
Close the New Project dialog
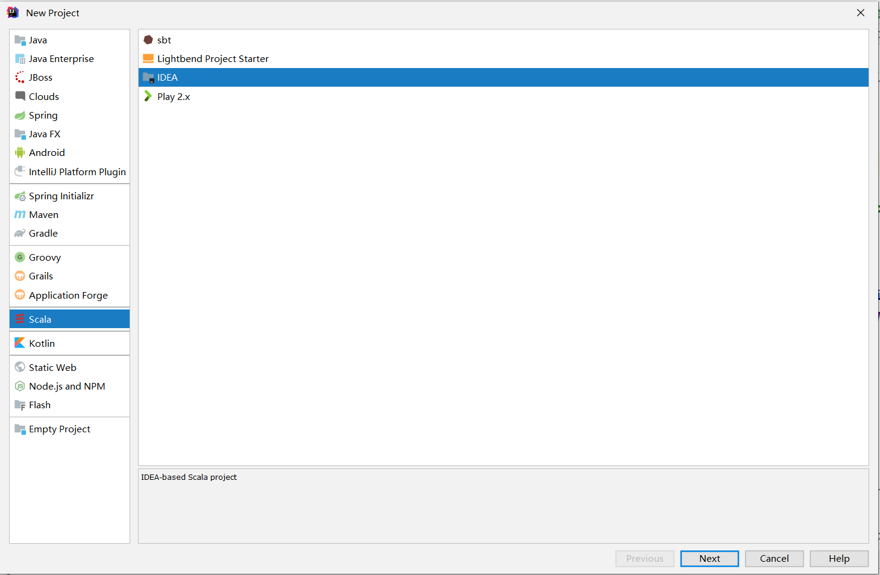point(861,13)
